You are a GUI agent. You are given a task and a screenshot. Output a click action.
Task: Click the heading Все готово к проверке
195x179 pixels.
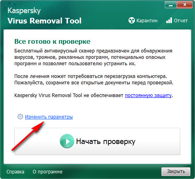point(53,41)
